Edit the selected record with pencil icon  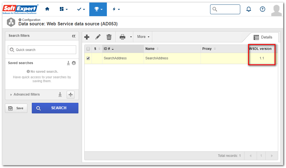pyautogui.click(x=98, y=37)
